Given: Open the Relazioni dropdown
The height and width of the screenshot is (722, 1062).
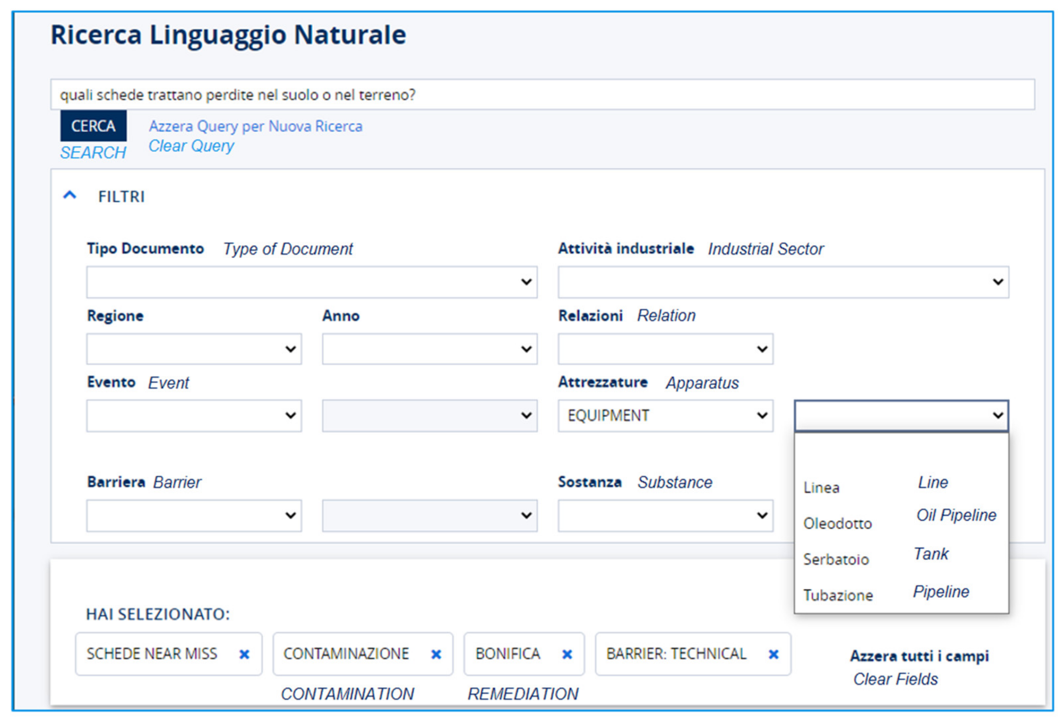Looking at the screenshot, I should pos(665,349).
